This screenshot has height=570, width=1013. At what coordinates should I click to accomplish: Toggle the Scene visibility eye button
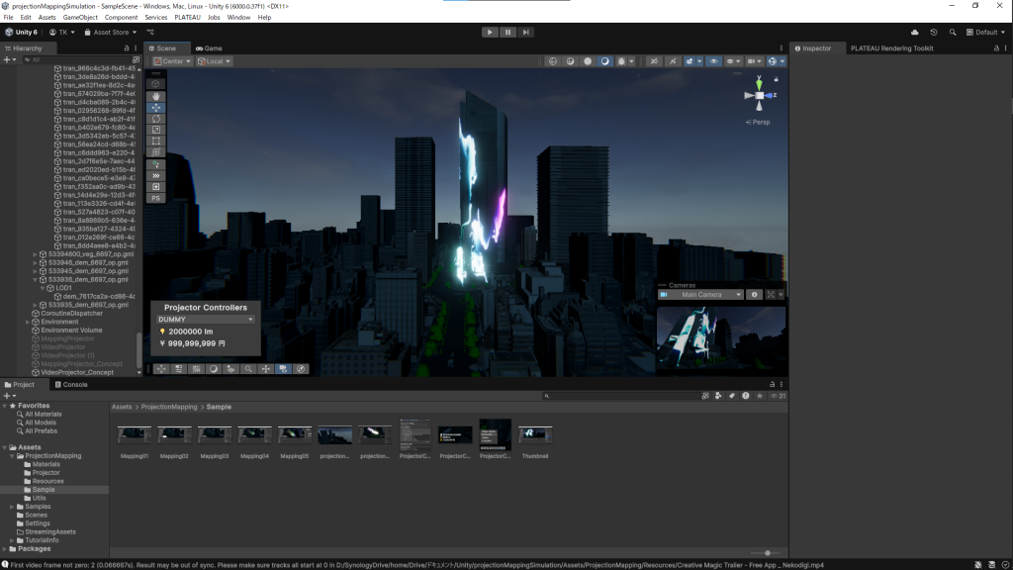point(713,61)
